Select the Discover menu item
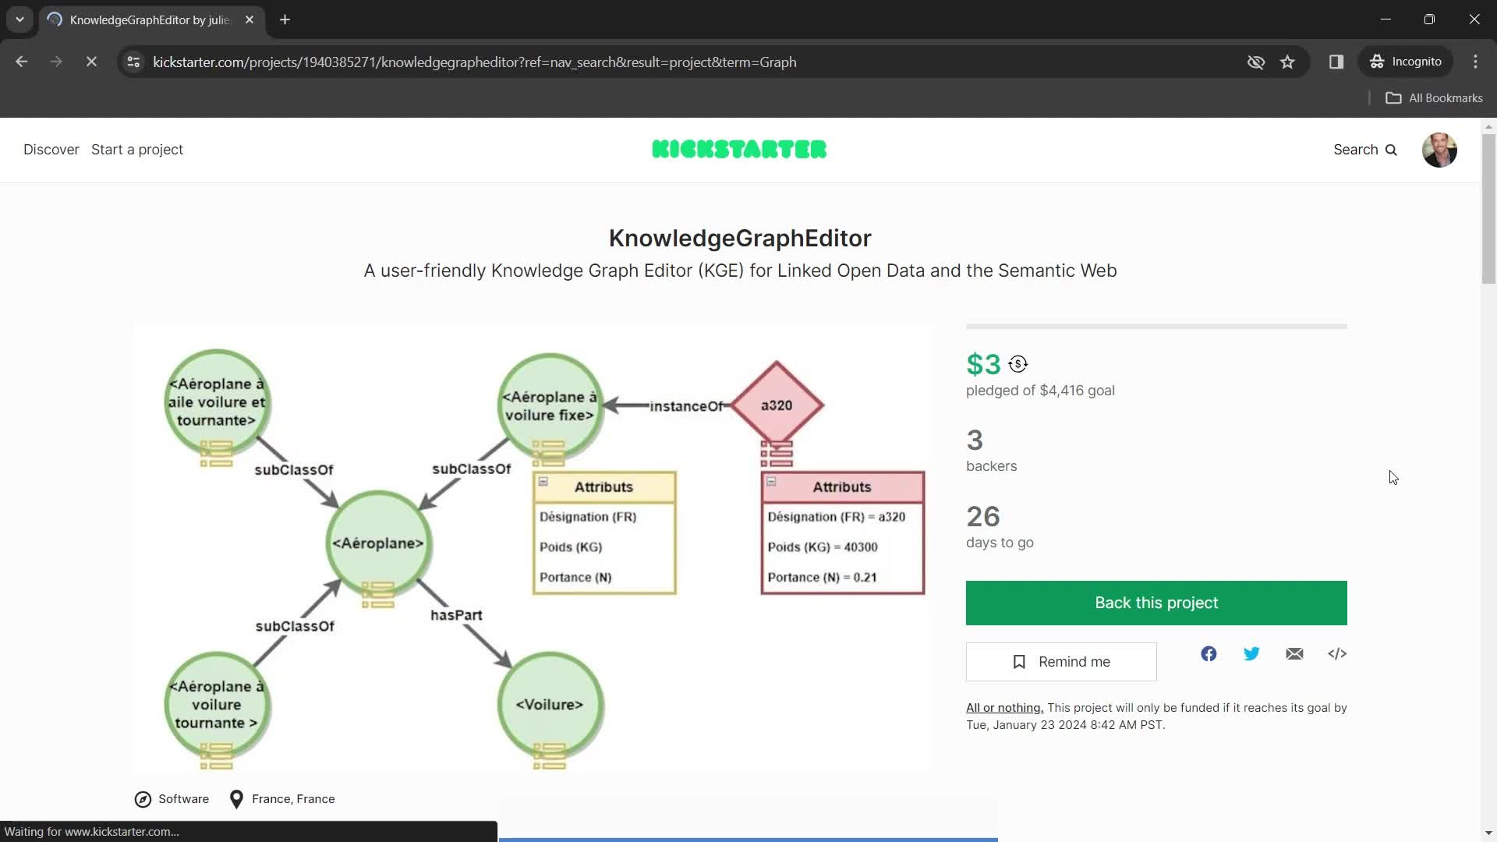This screenshot has height=842, width=1497. (x=51, y=149)
